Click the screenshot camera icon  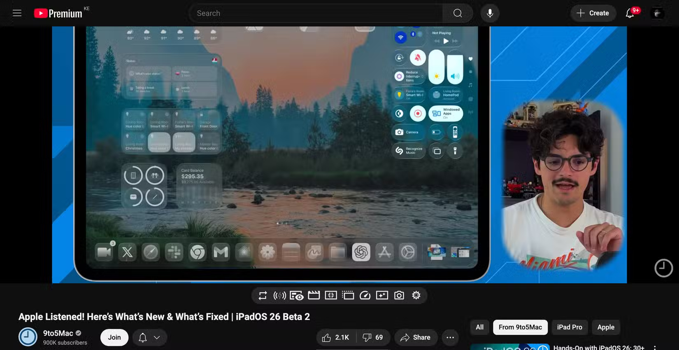click(x=399, y=295)
